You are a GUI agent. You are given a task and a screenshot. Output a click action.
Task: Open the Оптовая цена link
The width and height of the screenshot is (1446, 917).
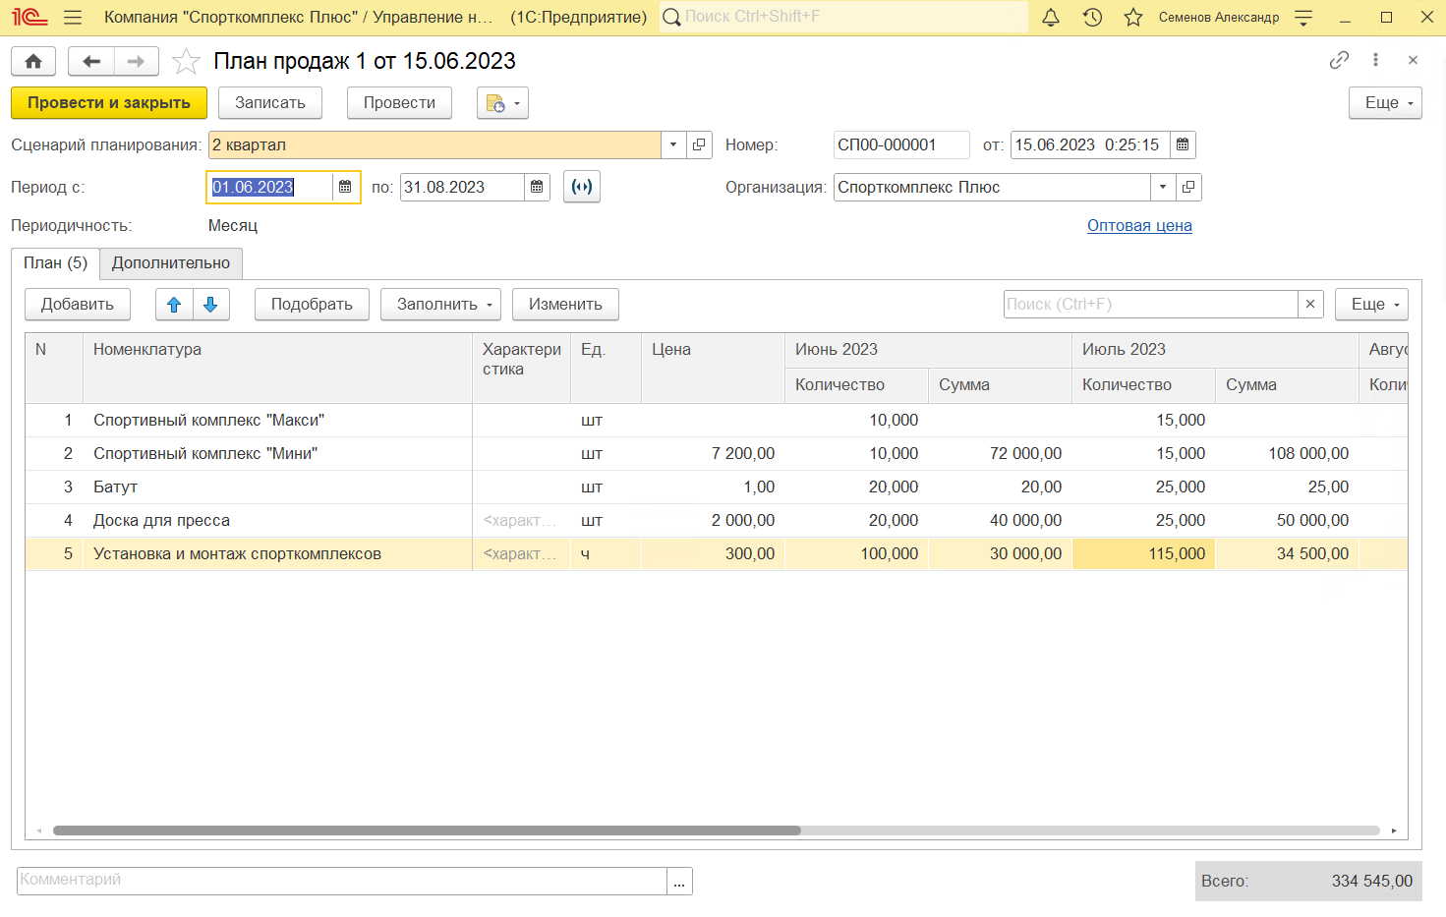[x=1139, y=226]
